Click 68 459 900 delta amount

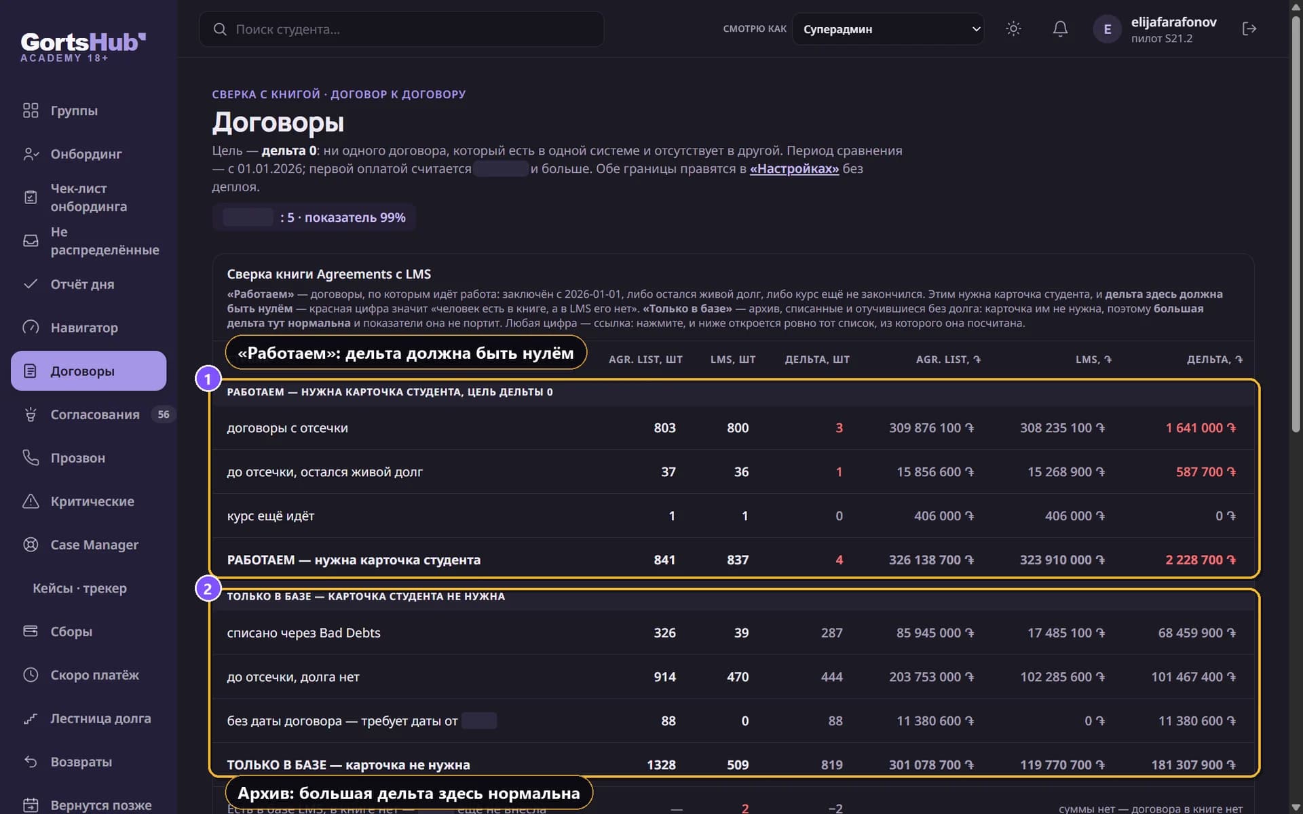(1196, 633)
